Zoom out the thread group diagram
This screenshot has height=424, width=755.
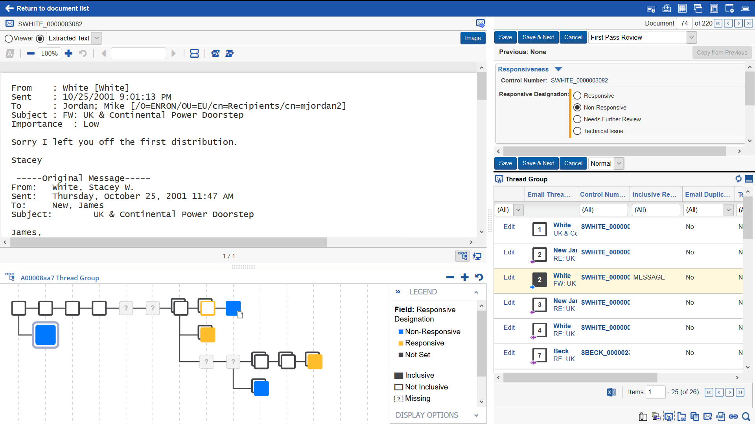(x=450, y=278)
